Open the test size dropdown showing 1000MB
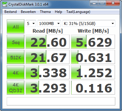The image size is (122, 111). click(49, 23)
